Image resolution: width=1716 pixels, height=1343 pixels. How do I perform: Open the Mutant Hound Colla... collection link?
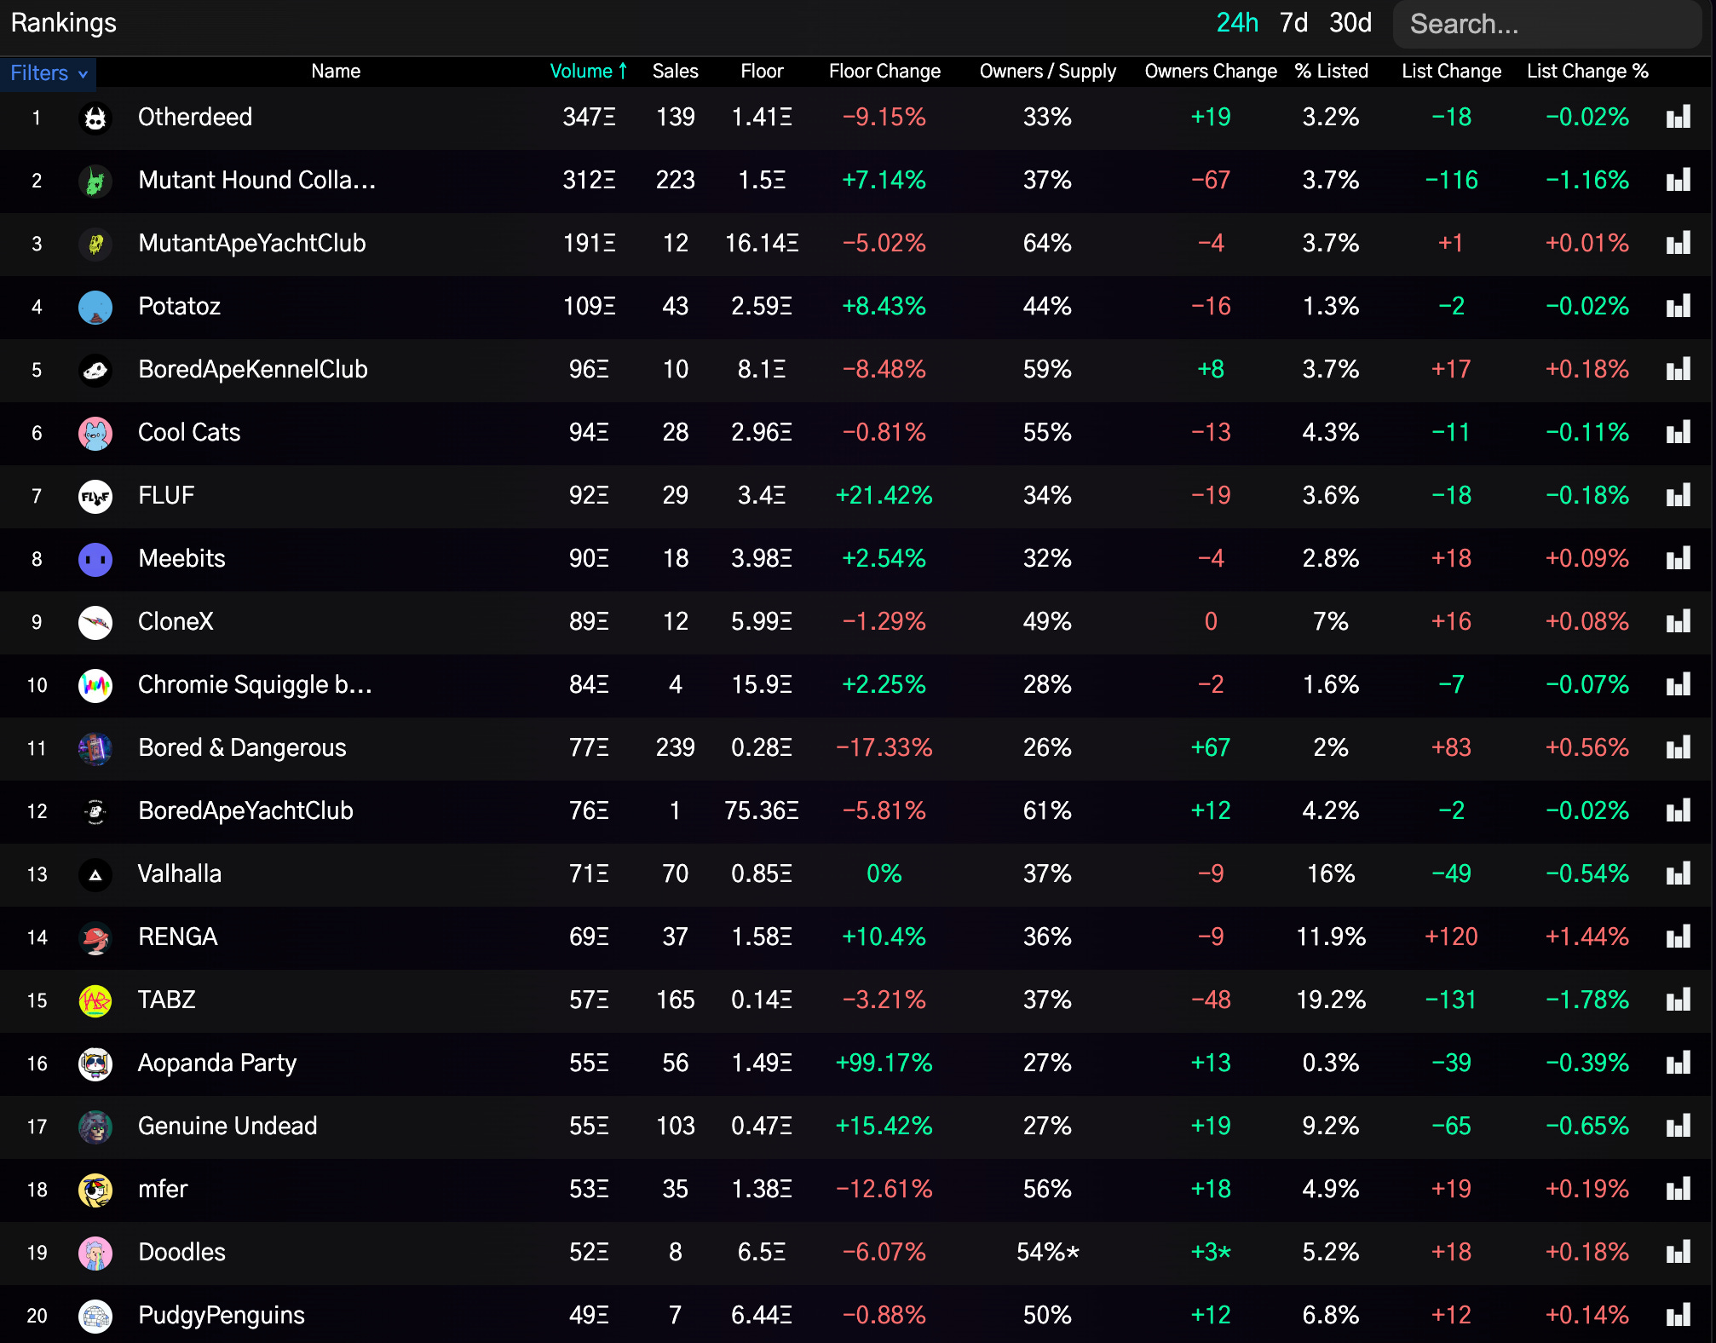click(x=256, y=181)
